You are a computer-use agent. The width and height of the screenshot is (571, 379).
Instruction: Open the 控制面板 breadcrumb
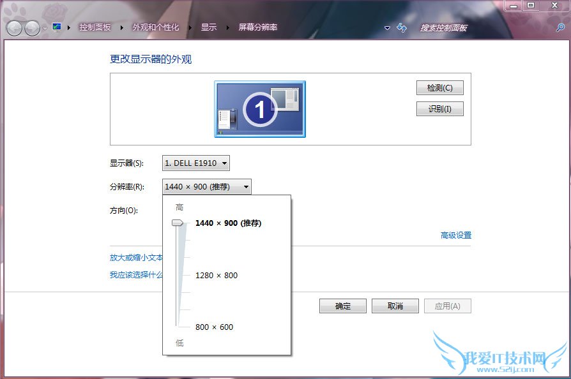95,27
